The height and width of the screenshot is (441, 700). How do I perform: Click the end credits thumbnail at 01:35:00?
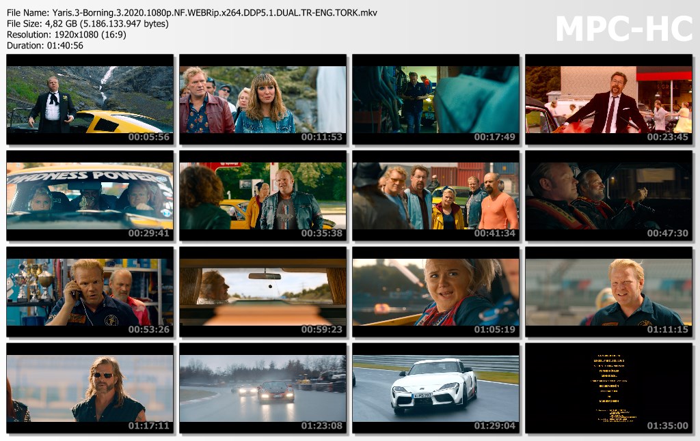609,388
